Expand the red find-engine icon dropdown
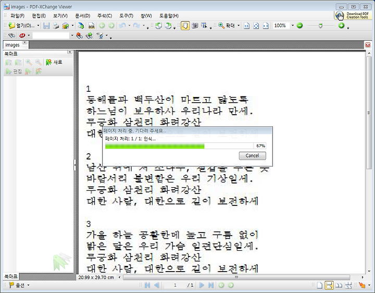 [29, 35]
